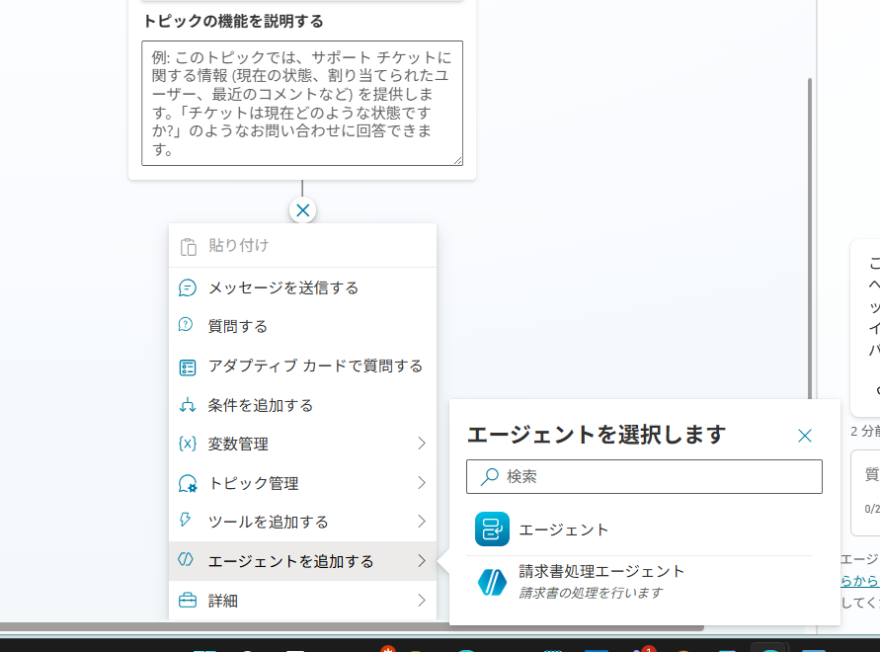Image resolution: width=880 pixels, height=652 pixels.
Task: Click the × node connector on the canvas
Action: [301, 209]
